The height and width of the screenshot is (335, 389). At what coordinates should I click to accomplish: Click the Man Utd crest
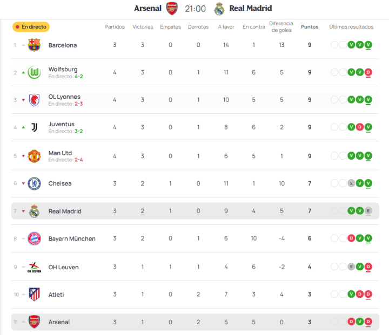[34, 156]
